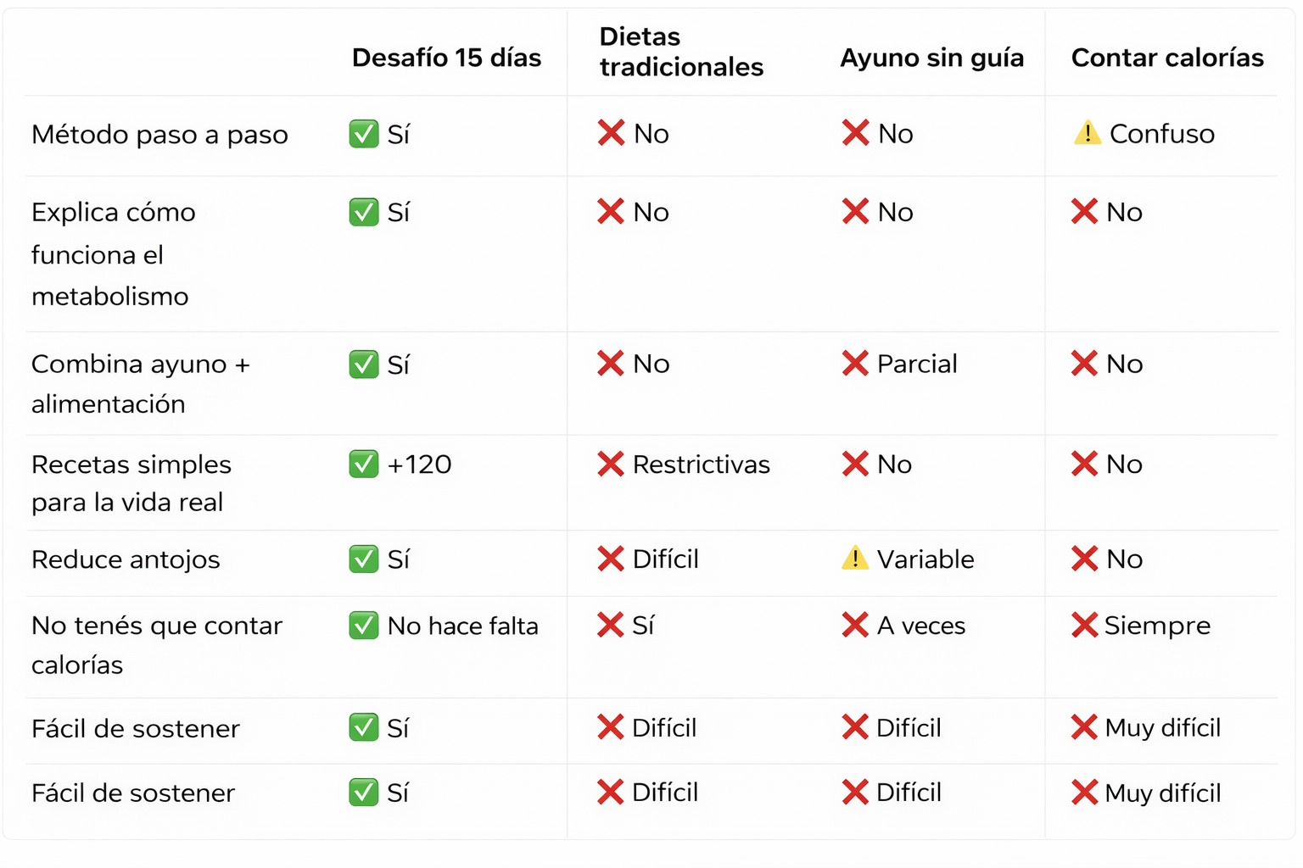Click the green checkmark in "Método paso a paso" row
The image size is (1303, 868).
pos(364,134)
